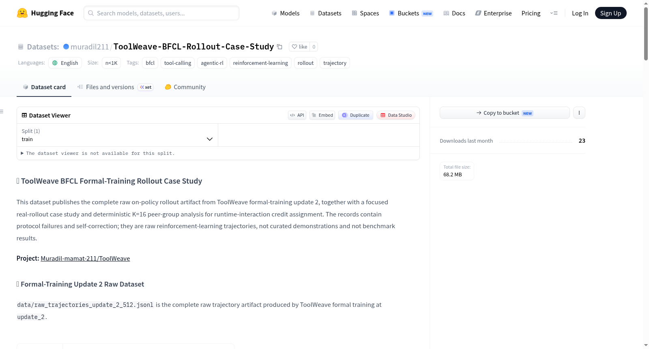Click the downloads last month value 23

point(582,141)
